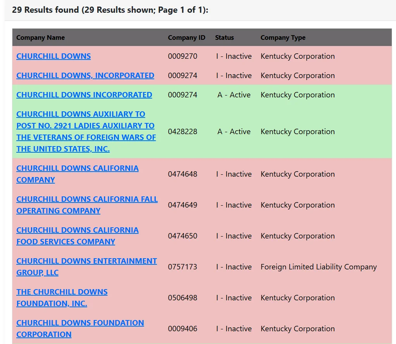Click the Company ID column header
Screen dimensions: 396x344
186,37
